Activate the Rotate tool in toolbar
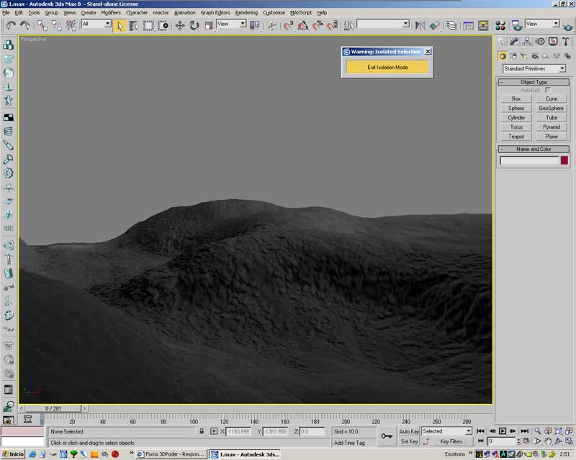The image size is (576, 460). coord(194,25)
